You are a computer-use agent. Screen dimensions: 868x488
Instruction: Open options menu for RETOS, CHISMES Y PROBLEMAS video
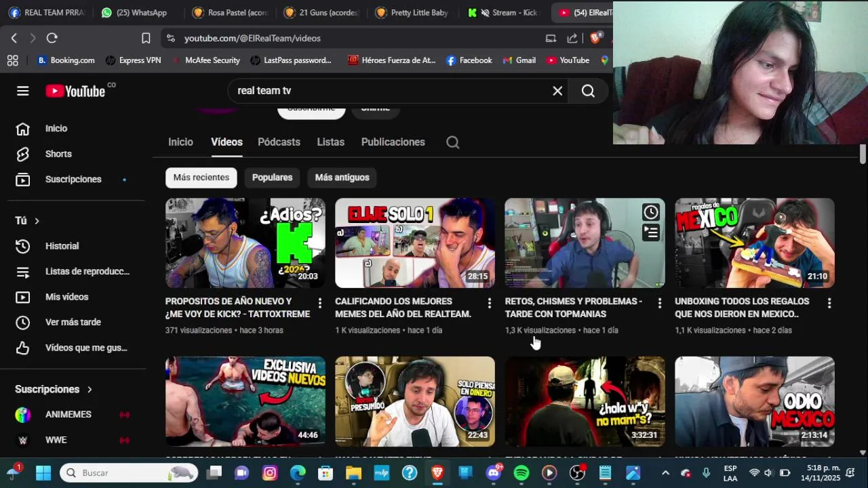click(x=660, y=303)
